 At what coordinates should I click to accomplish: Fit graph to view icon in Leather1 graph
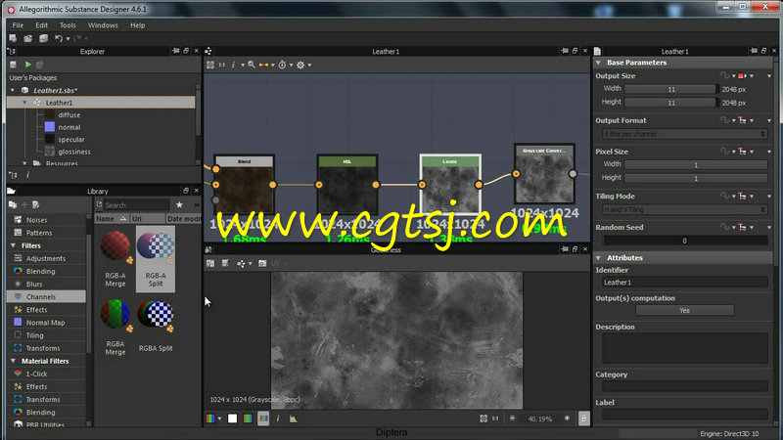coord(210,65)
